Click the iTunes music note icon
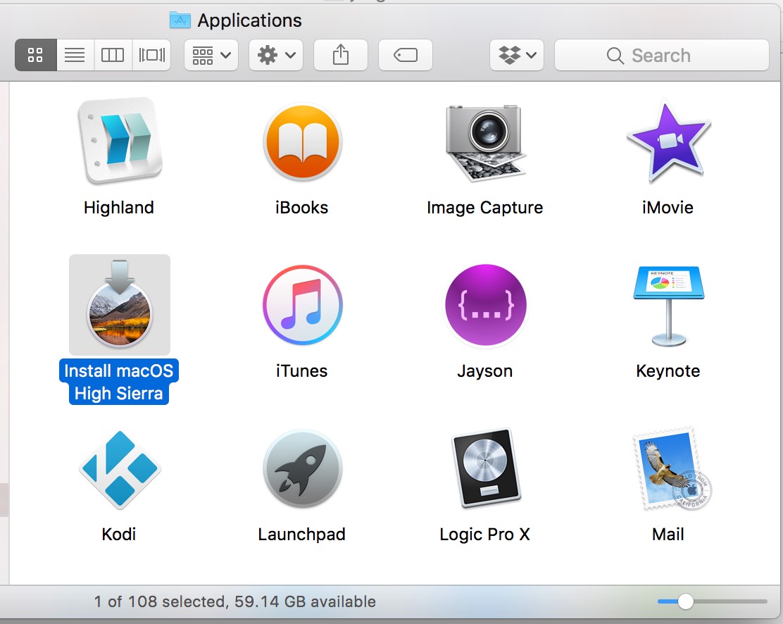 point(302,305)
